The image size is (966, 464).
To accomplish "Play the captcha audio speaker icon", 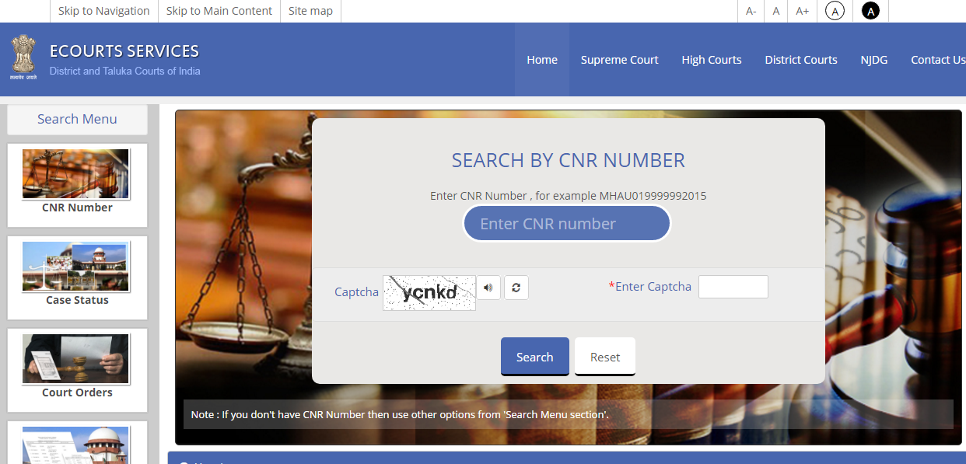I will coord(488,288).
